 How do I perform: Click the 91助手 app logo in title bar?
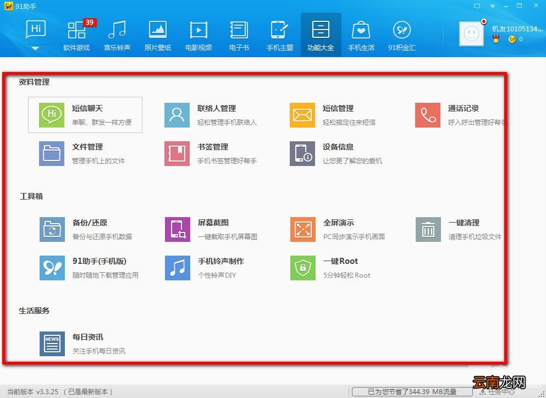(x=8, y=6)
